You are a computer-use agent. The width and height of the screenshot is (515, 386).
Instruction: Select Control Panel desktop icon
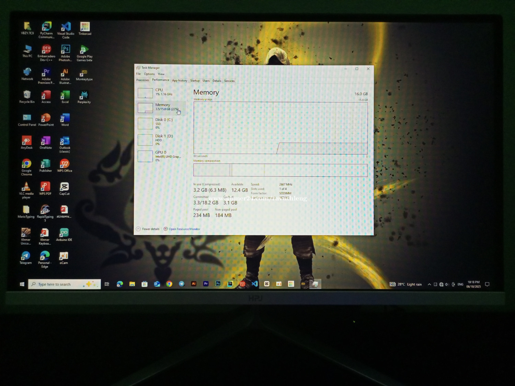(x=27, y=120)
